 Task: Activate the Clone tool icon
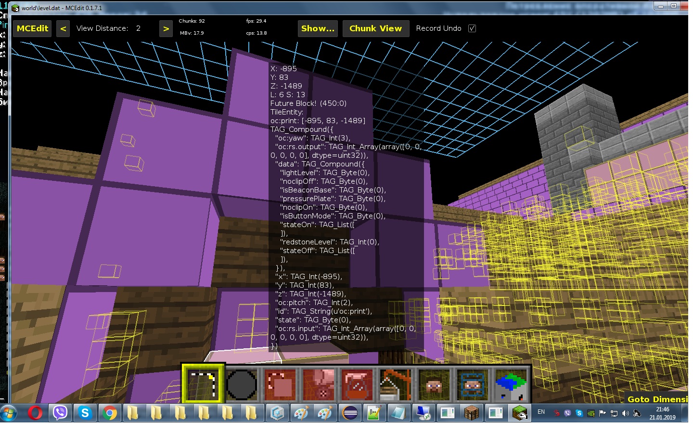pos(280,384)
